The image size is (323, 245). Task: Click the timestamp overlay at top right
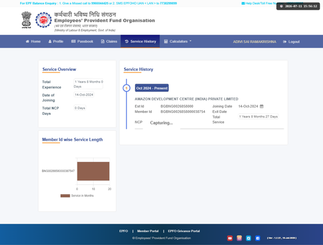[x=298, y=6]
